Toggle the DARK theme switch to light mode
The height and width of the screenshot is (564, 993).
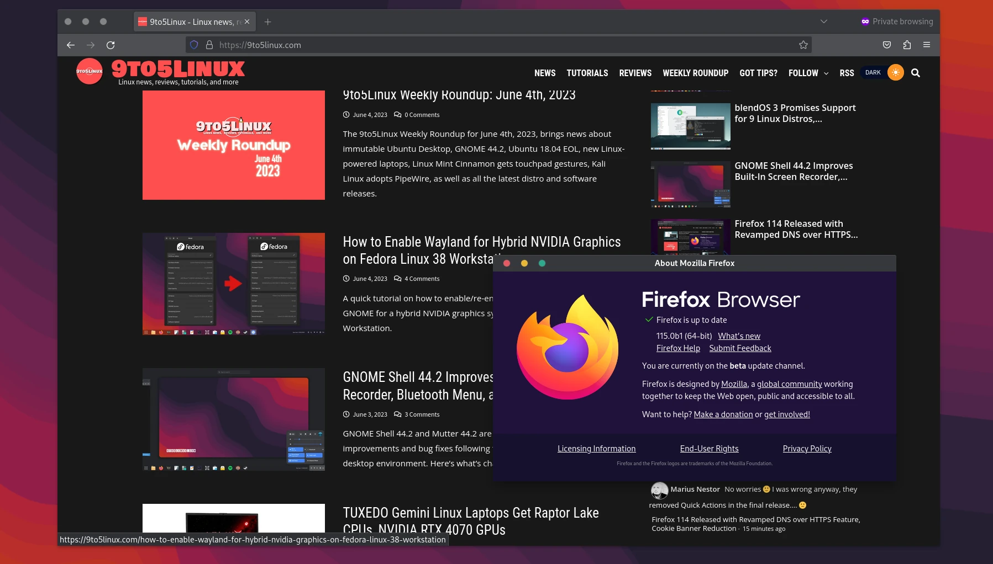click(872, 72)
